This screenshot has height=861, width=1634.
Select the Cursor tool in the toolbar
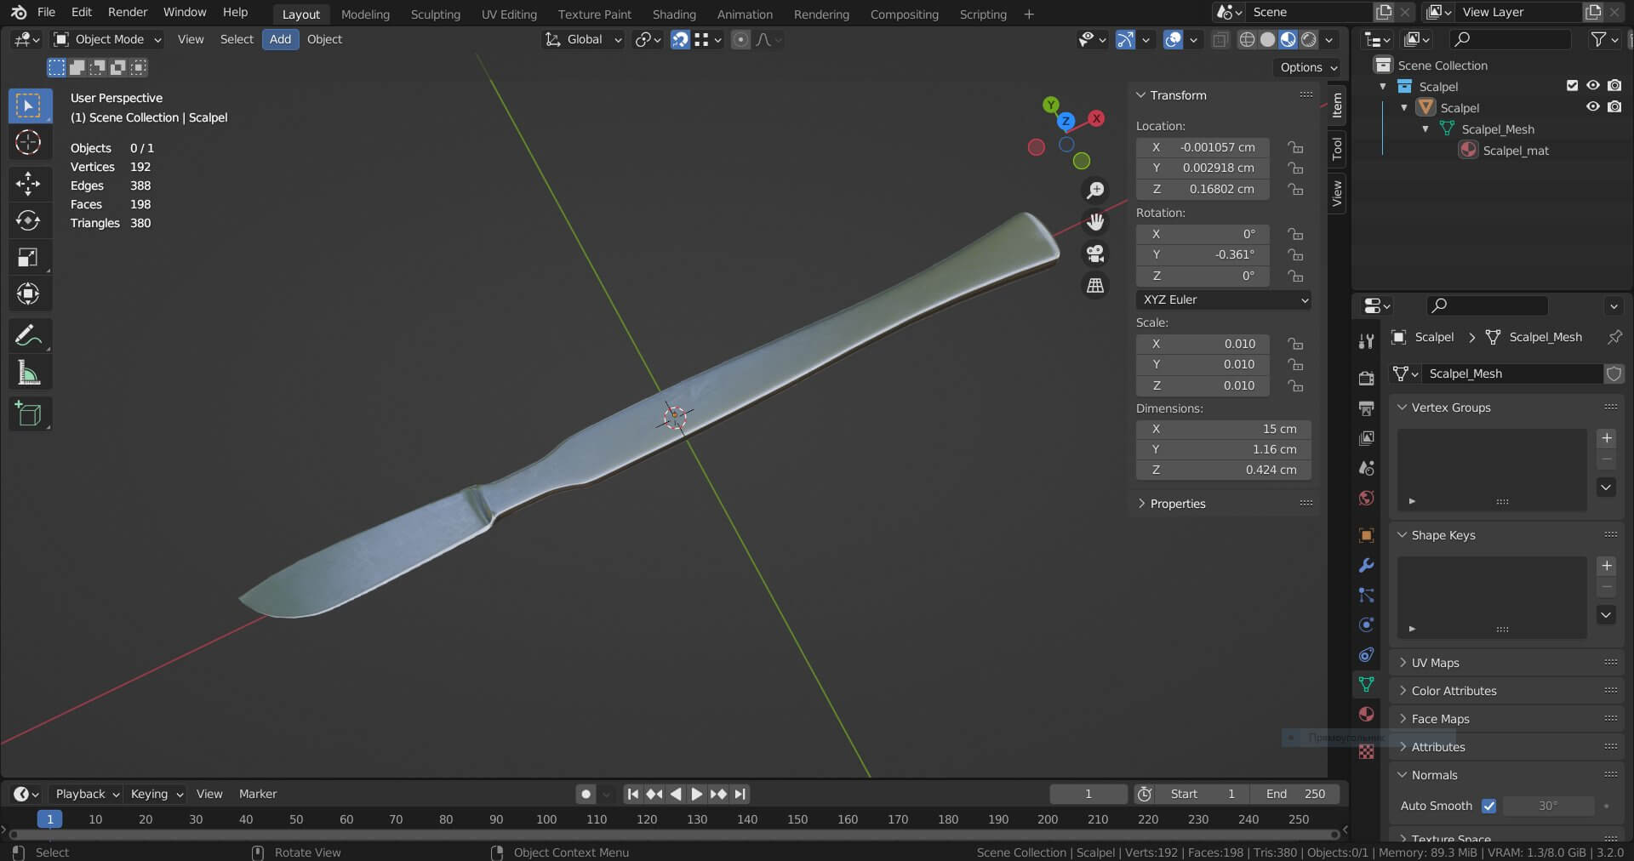[x=28, y=142]
